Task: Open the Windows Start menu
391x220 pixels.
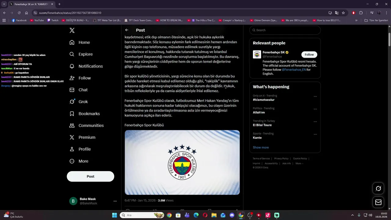Action: pos(115,215)
